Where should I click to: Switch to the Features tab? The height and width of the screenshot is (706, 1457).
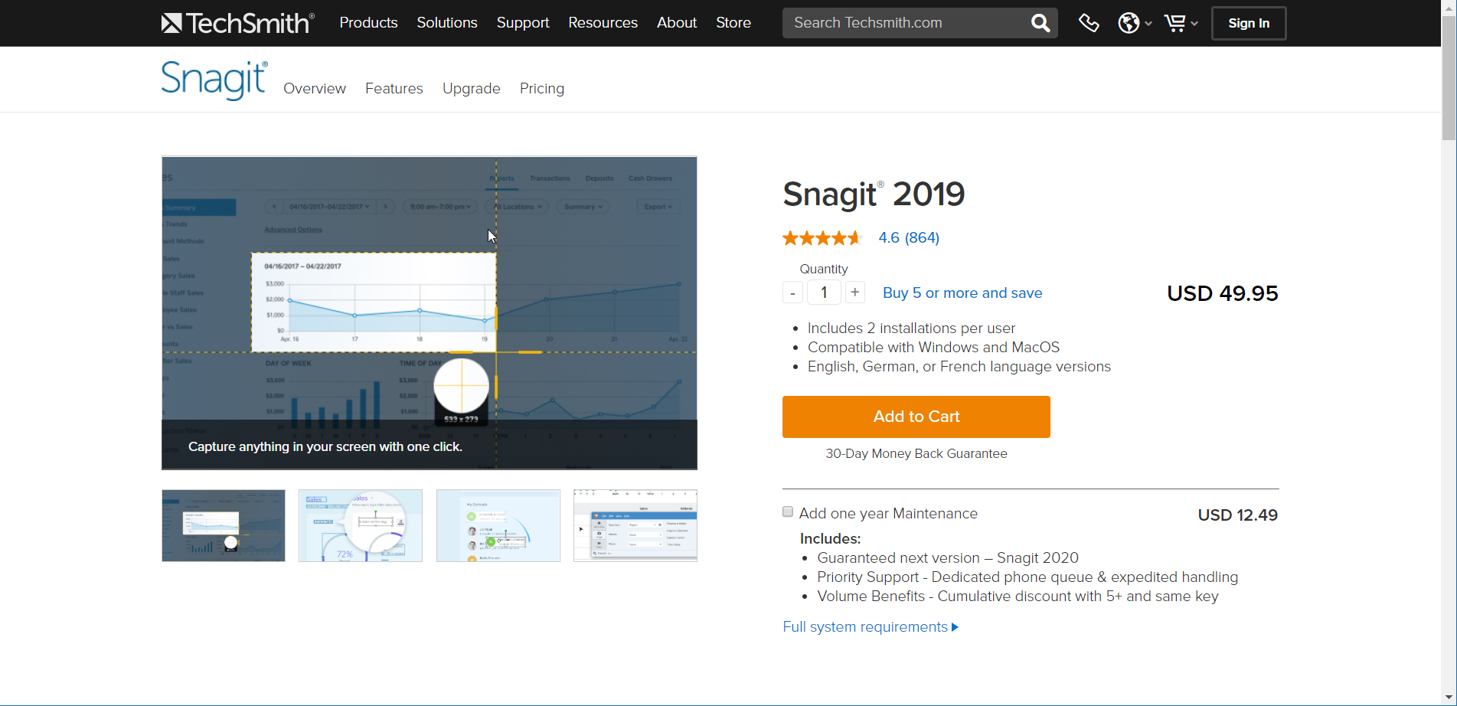pyautogui.click(x=394, y=88)
